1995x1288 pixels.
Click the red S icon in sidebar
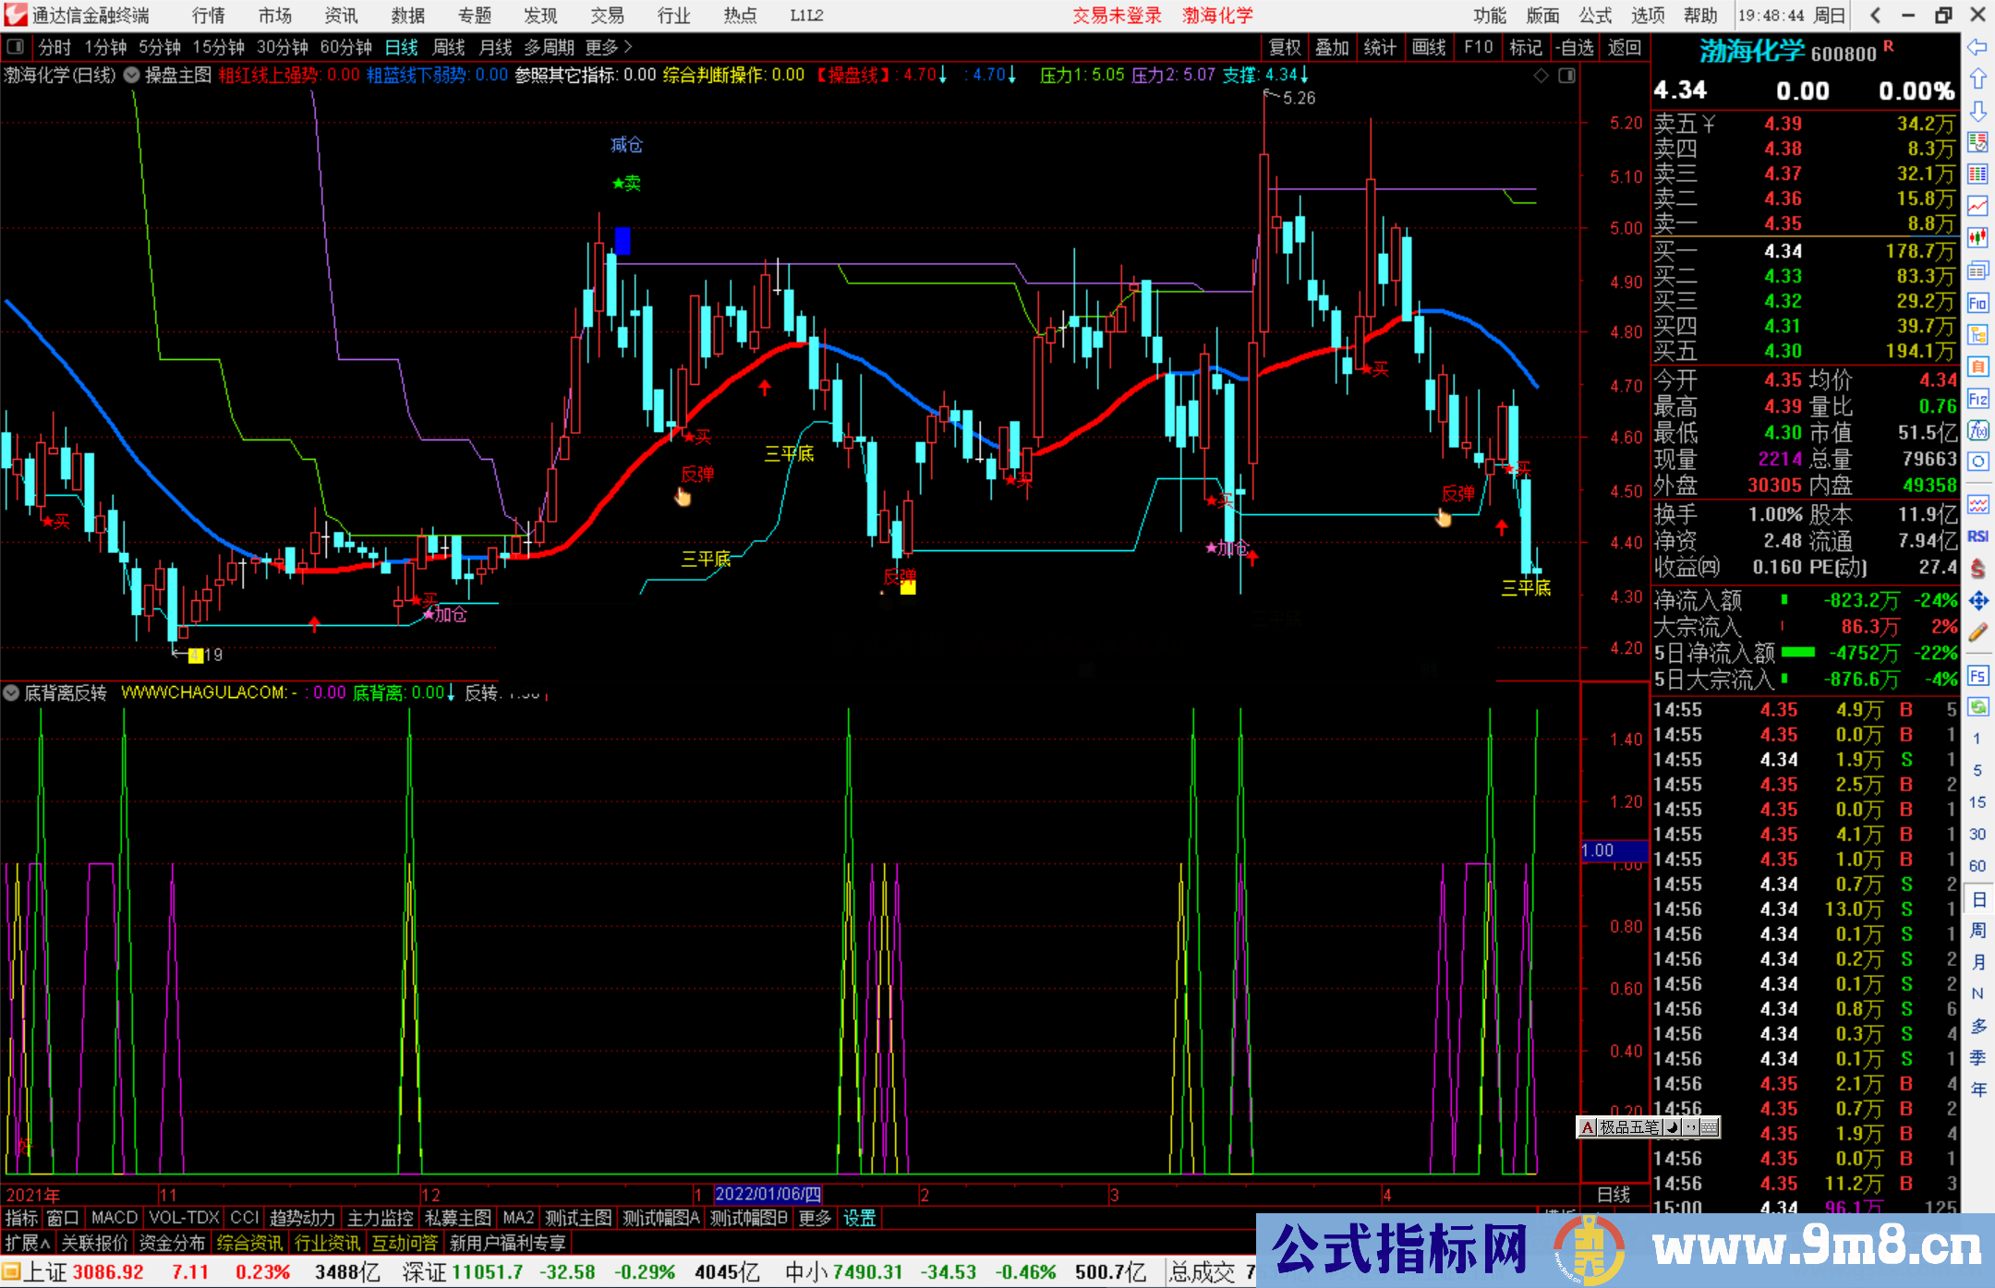[1977, 569]
